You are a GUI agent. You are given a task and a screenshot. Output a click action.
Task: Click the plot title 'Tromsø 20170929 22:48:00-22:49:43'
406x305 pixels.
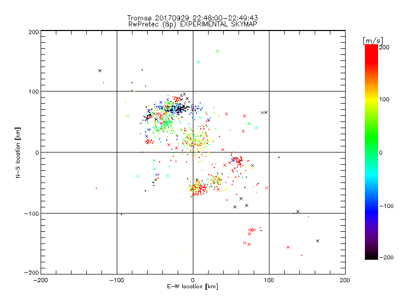(192, 18)
